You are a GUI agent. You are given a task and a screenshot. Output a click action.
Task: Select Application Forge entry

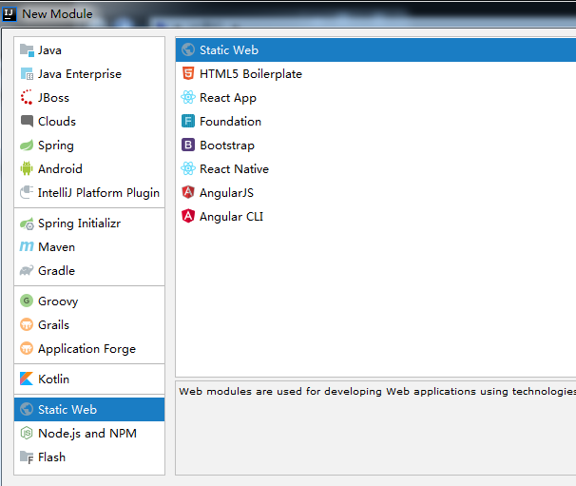click(x=89, y=348)
